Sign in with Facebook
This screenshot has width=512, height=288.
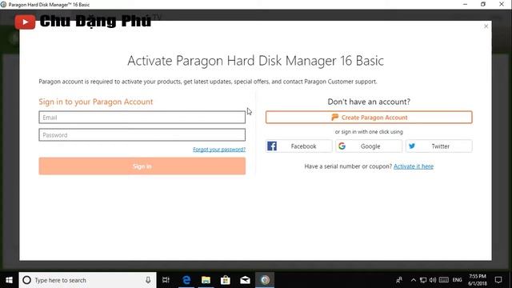coord(298,146)
